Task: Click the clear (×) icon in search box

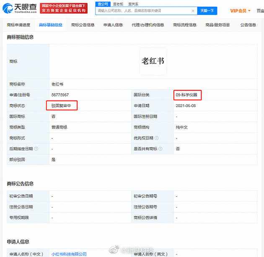Action: click(x=193, y=11)
